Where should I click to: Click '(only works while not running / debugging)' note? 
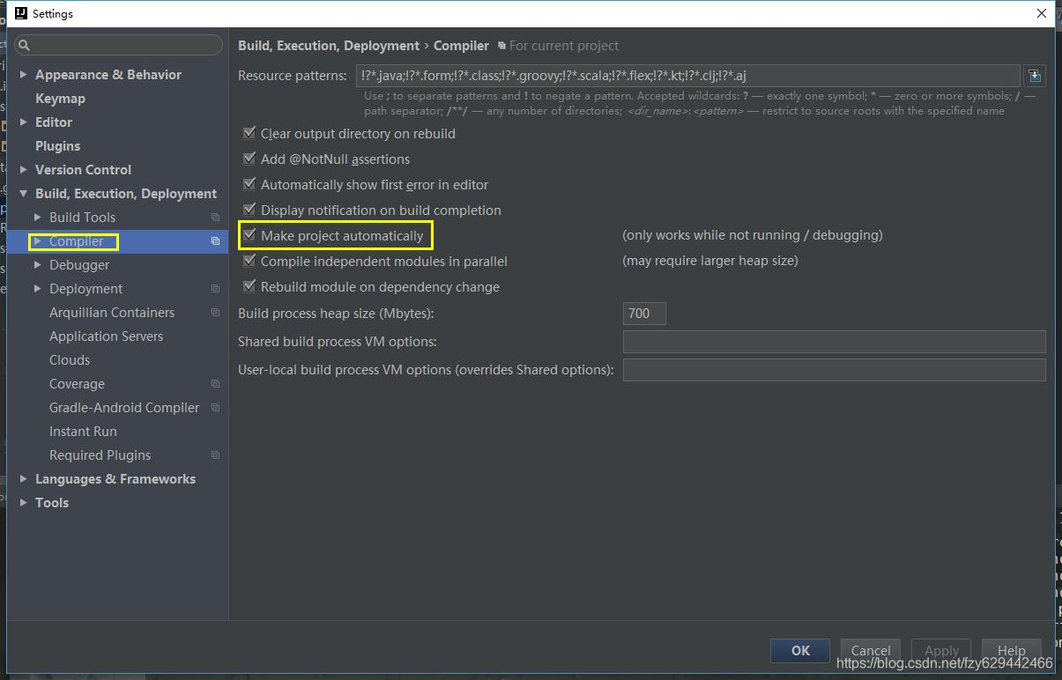(753, 235)
